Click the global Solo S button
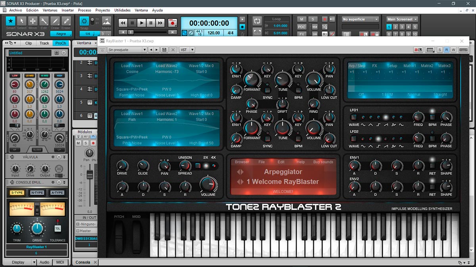 click(313, 19)
